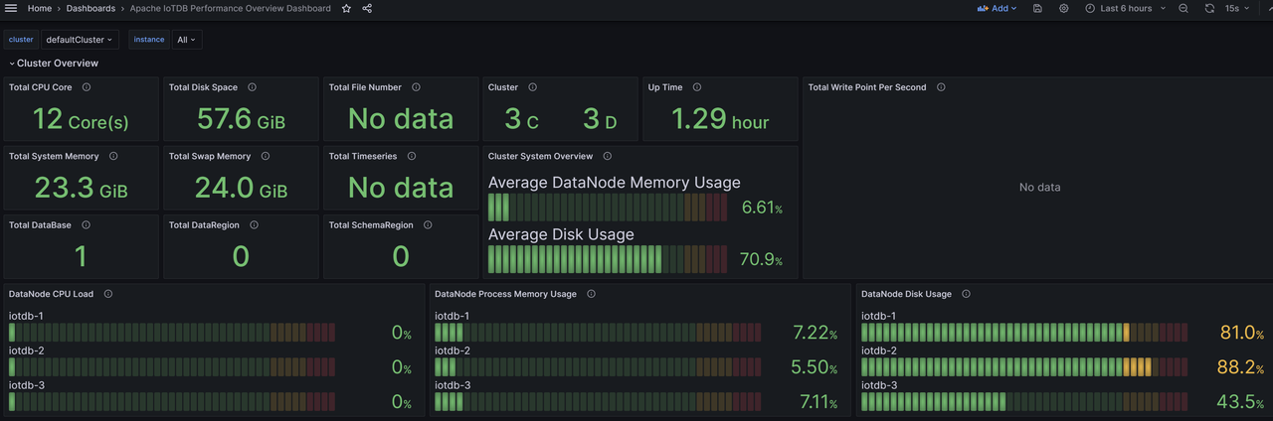Show info for Total CPU Core panel
Image resolution: width=1273 pixels, height=421 pixels.
[87, 87]
